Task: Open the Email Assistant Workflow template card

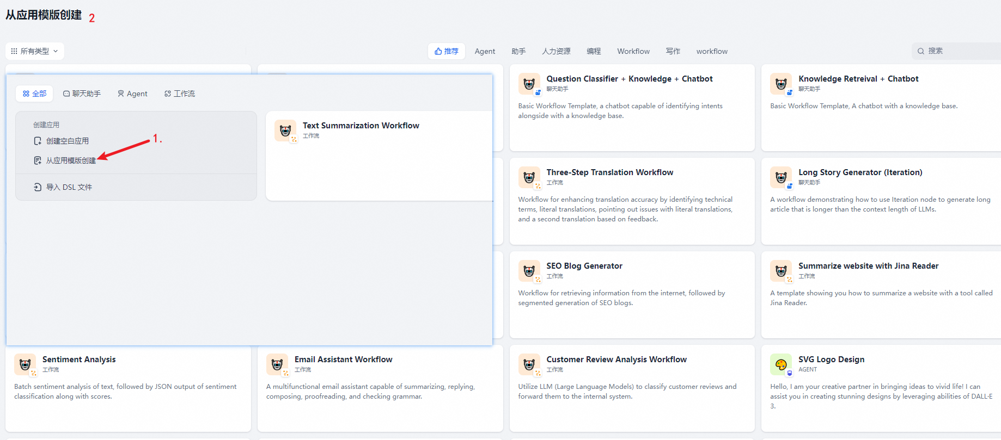Action: 380,388
